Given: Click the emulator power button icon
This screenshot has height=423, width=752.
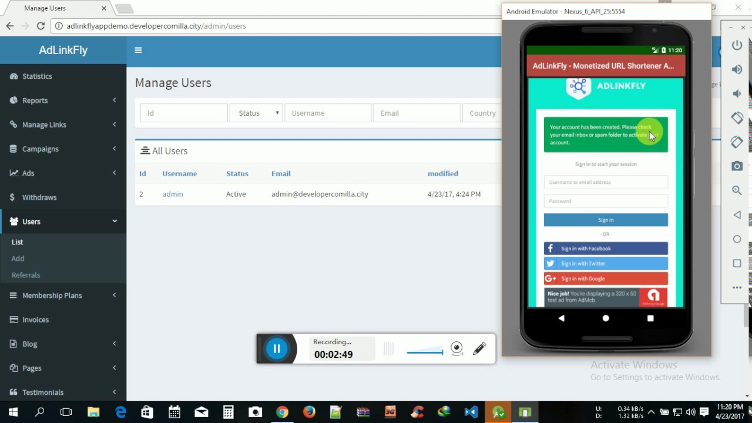Looking at the screenshot, I should (x=737, y=45).
